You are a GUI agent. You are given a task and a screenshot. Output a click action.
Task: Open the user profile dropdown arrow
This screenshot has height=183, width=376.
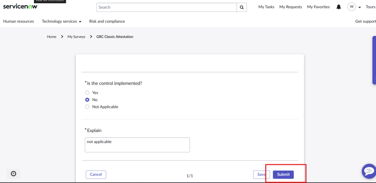point(359,7)
